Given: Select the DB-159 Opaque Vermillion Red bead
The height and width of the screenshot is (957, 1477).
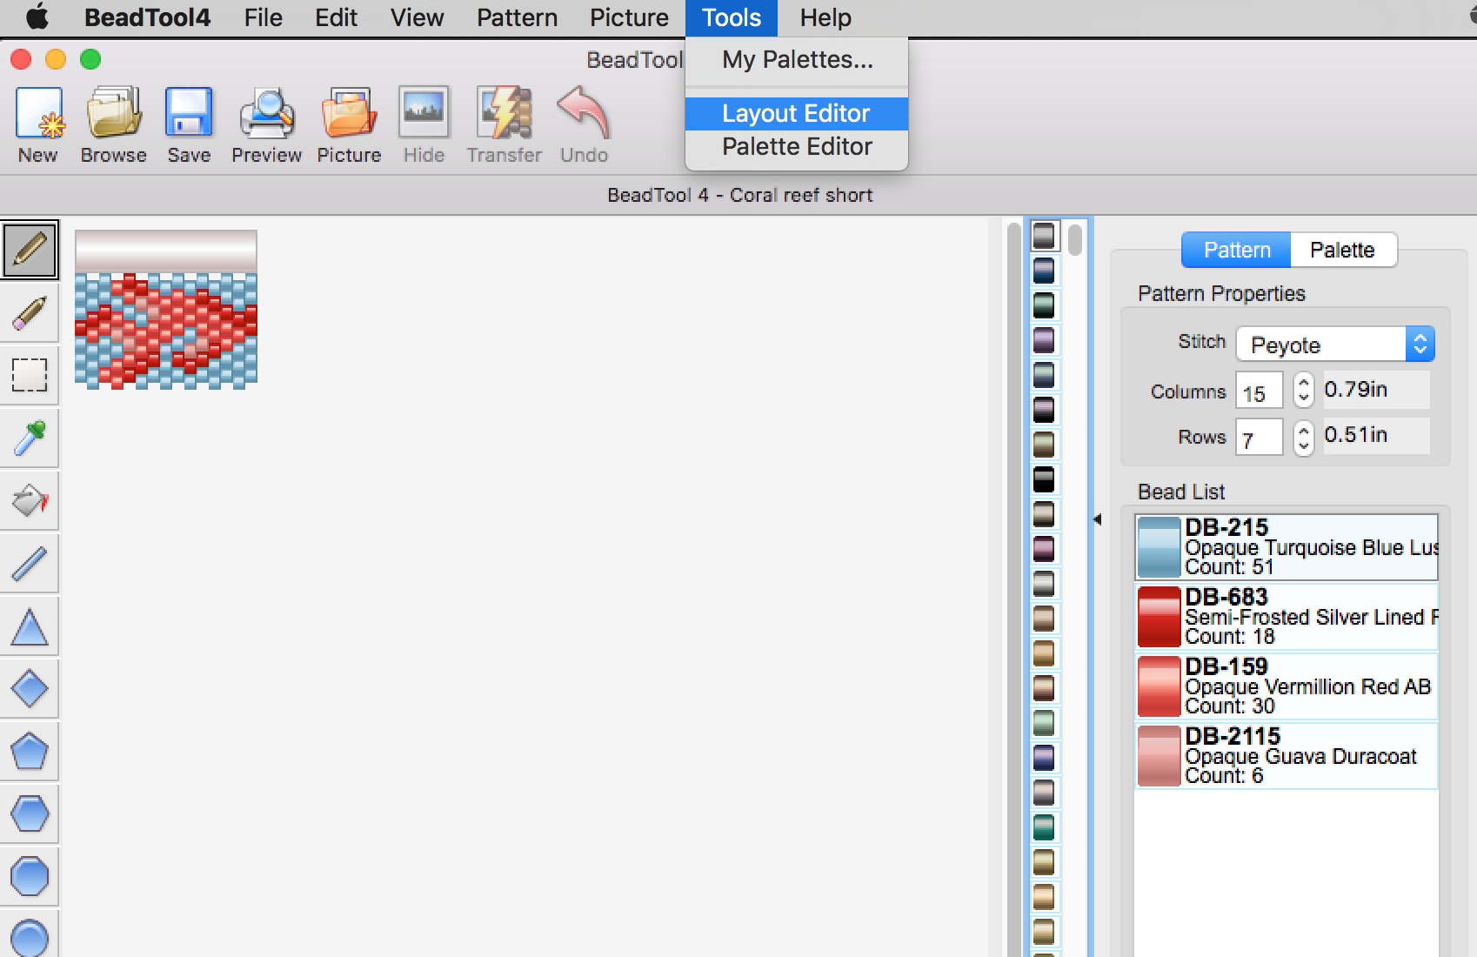Looking at the screenshot, I should pyautogui.click(x=1287, y=686).
